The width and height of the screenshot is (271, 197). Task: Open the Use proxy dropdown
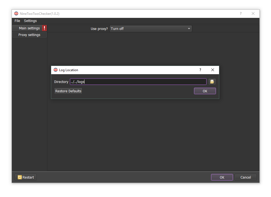pyautogui.click(x=150, y=29)
